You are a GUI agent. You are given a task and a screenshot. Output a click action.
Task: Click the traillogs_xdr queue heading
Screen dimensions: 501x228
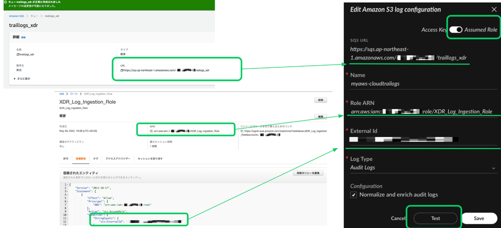23,25
